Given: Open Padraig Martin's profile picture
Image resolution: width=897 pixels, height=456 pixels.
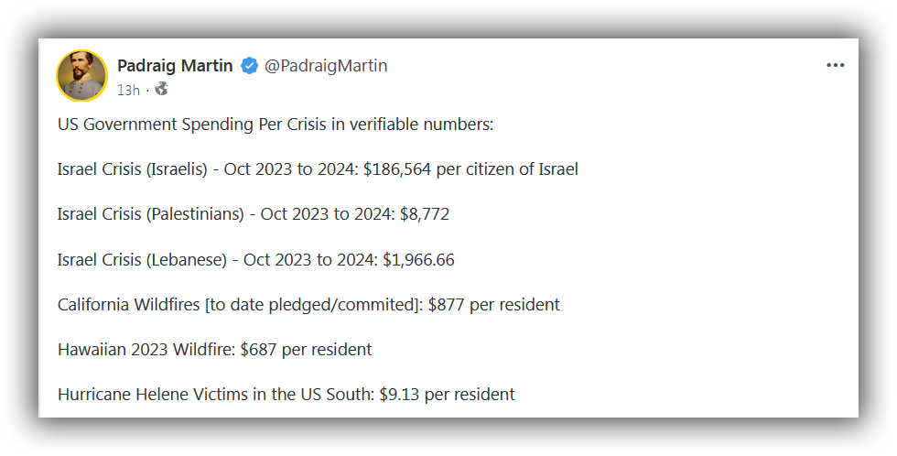Looking at the screenshot, I should pyautogui.click(x=81, y=75).
